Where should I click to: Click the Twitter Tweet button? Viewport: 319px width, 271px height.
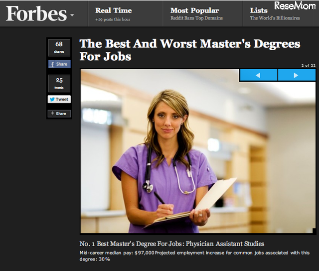click(59, 99)
